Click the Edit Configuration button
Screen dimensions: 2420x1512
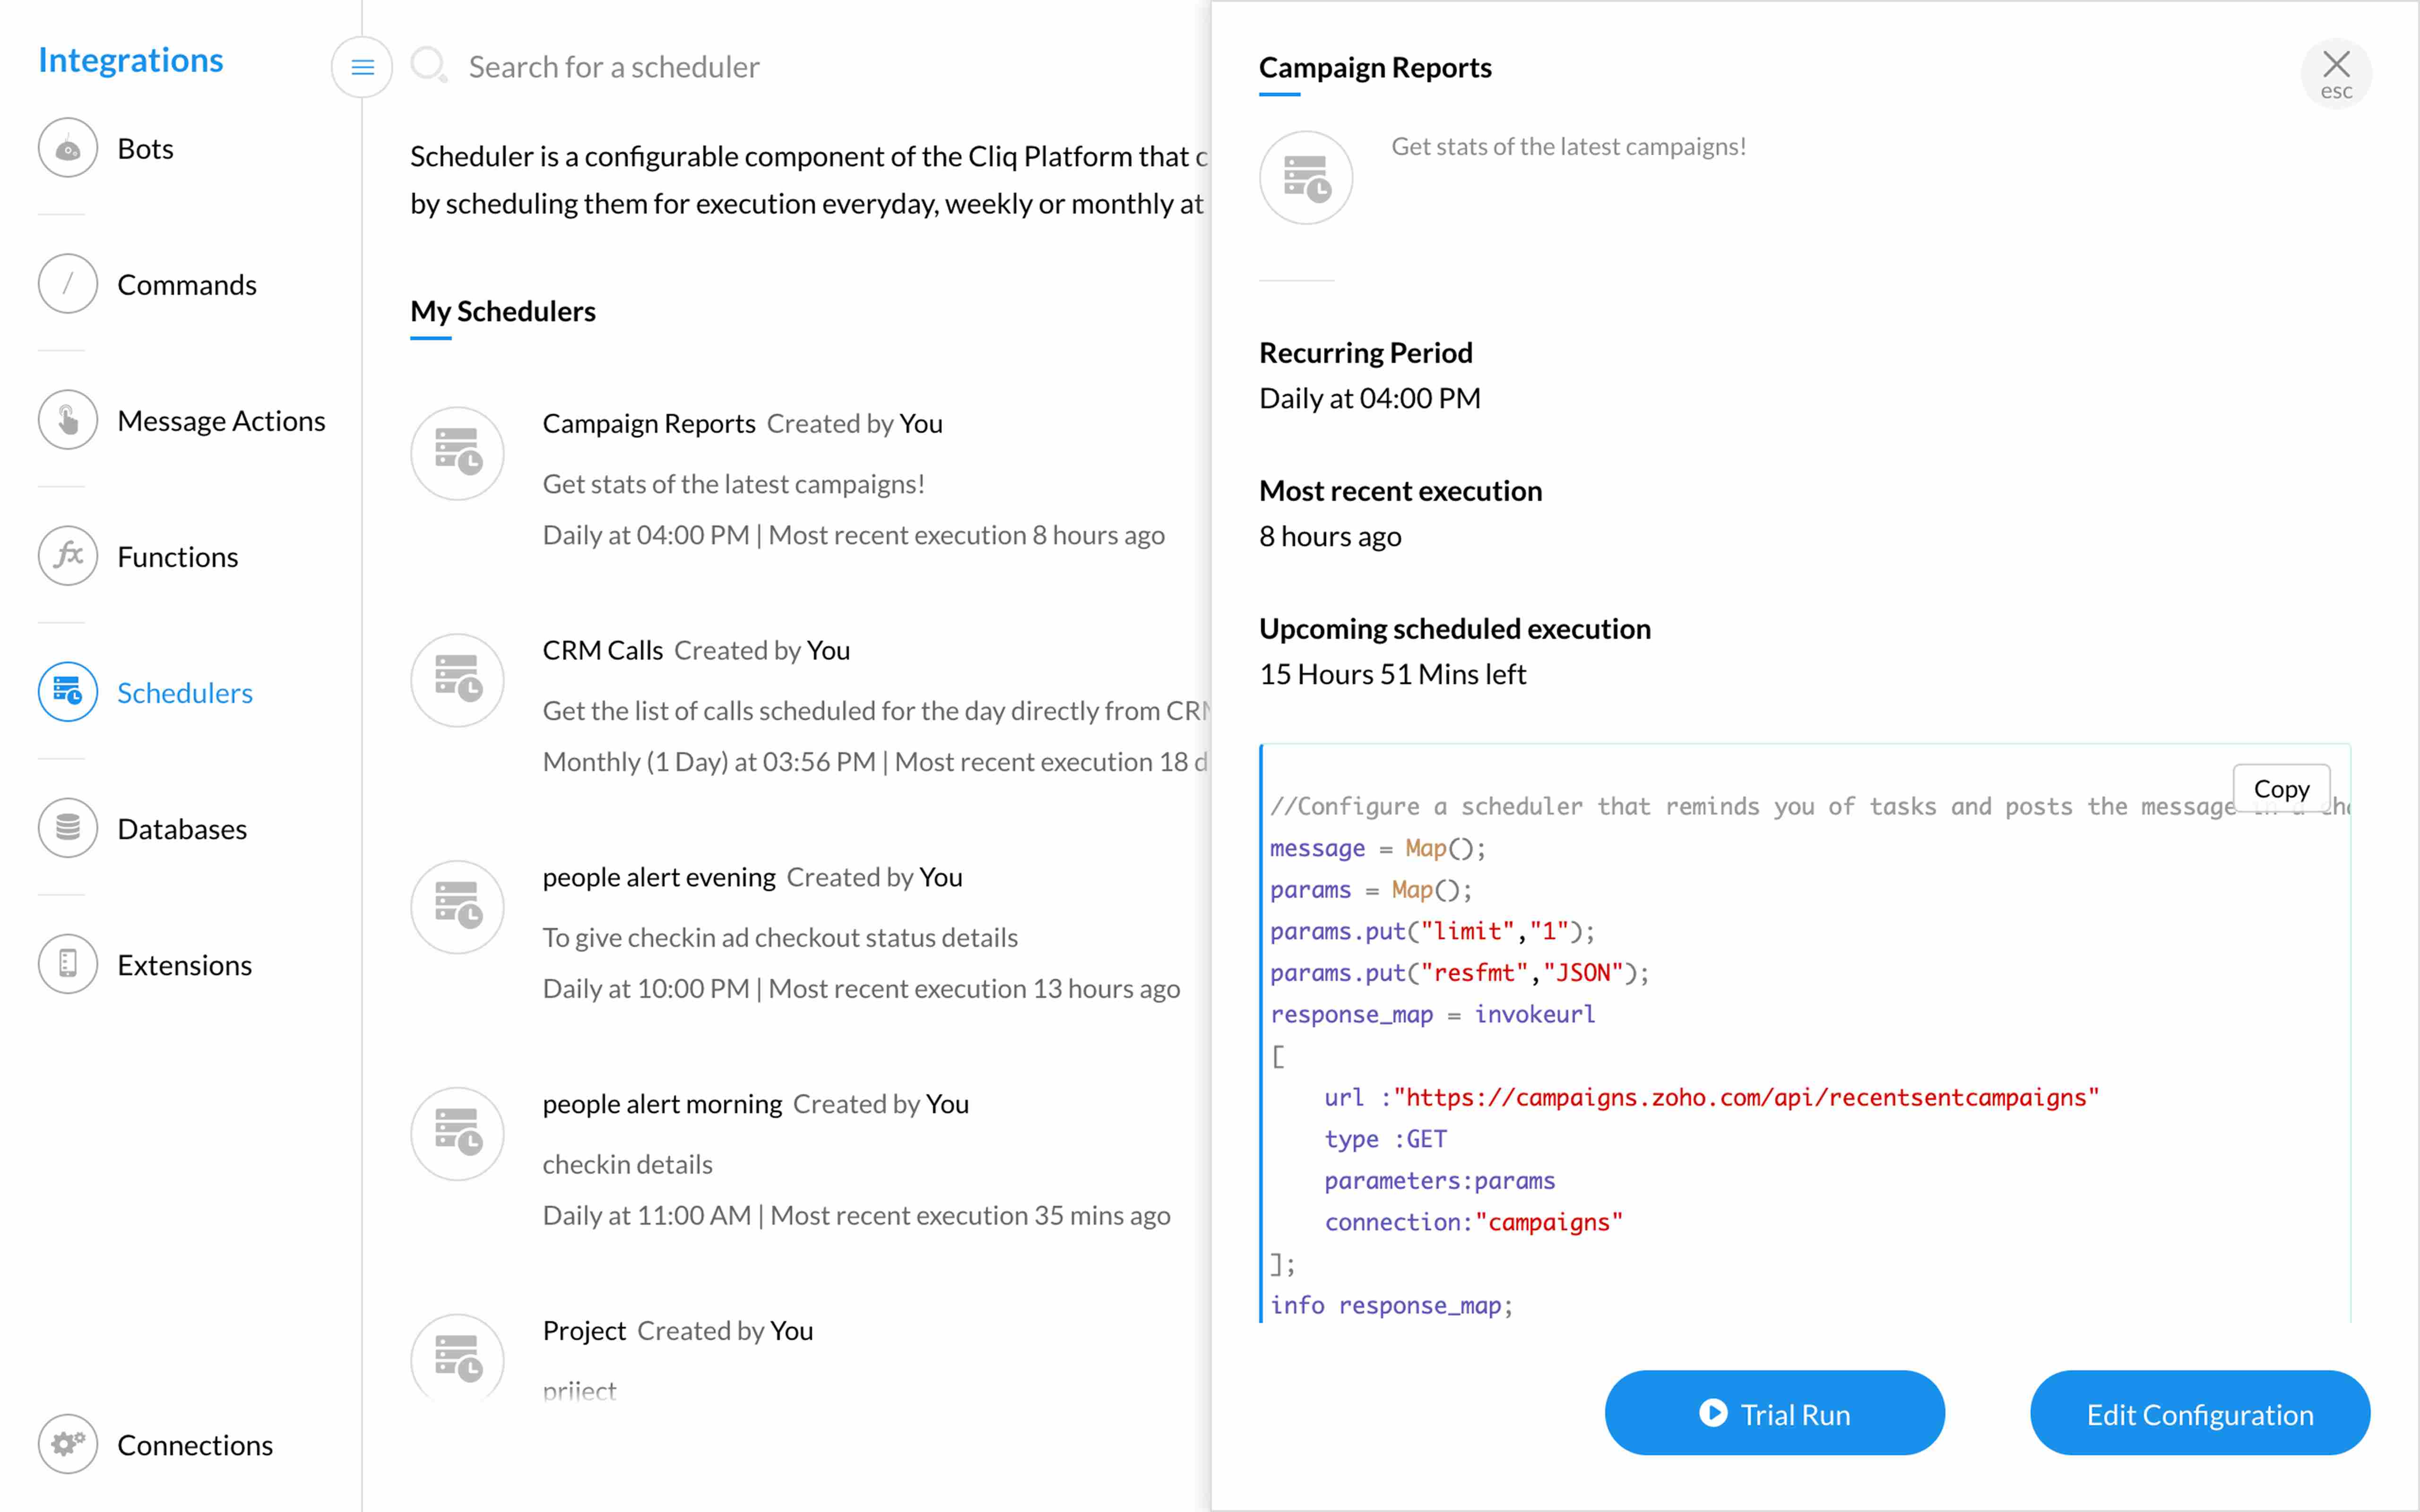click(x=2199, y=1414)
